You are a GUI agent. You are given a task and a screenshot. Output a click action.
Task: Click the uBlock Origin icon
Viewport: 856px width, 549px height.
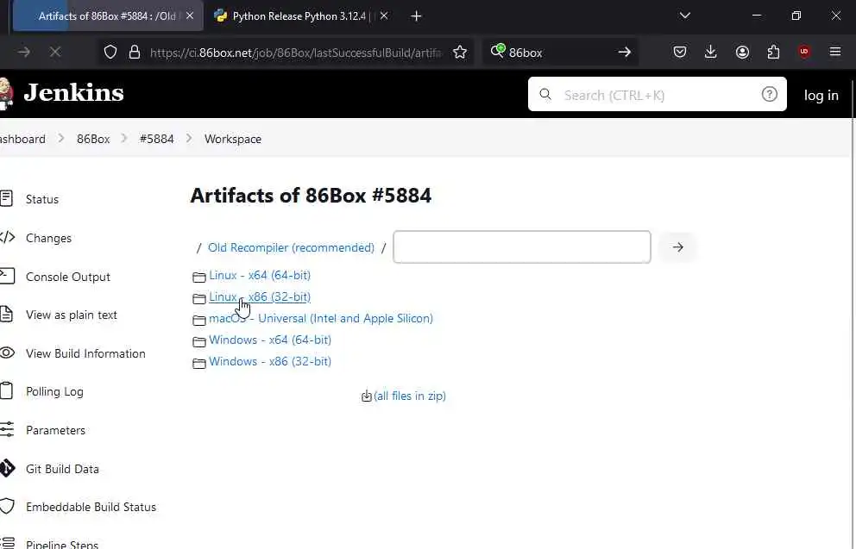[804, 52]
